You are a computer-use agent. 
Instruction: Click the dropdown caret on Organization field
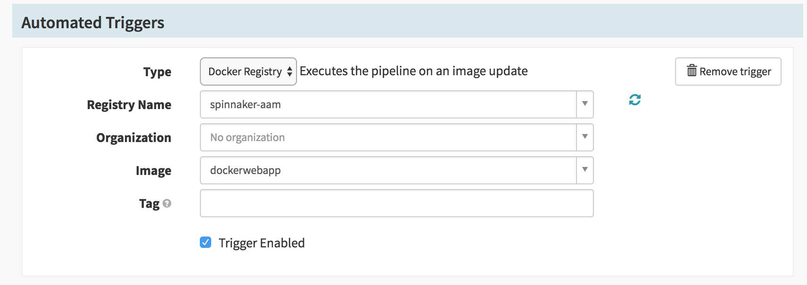(584, 137)
